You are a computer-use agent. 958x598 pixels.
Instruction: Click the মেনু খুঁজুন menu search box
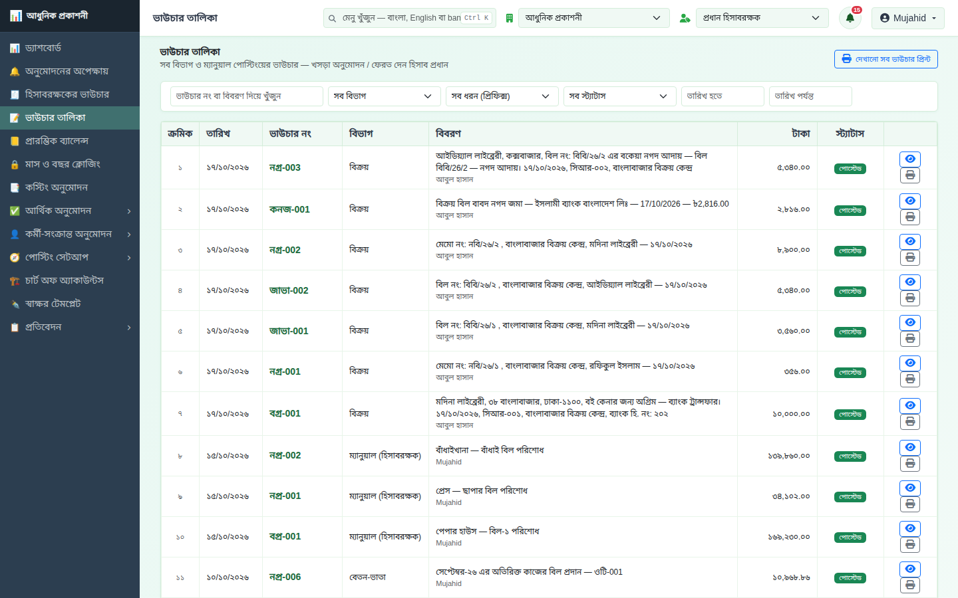click(410, 18)
